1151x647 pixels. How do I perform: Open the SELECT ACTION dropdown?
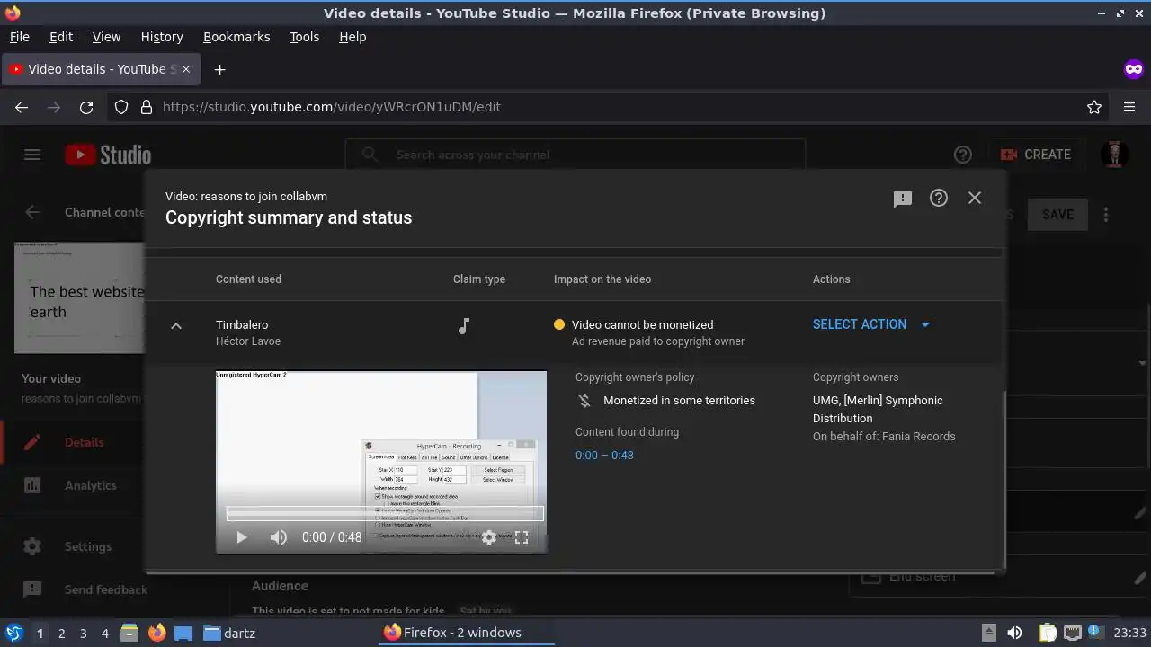[x=871, y=324]
